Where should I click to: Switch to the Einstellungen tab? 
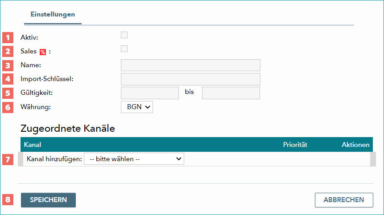[x=53, y=14]
